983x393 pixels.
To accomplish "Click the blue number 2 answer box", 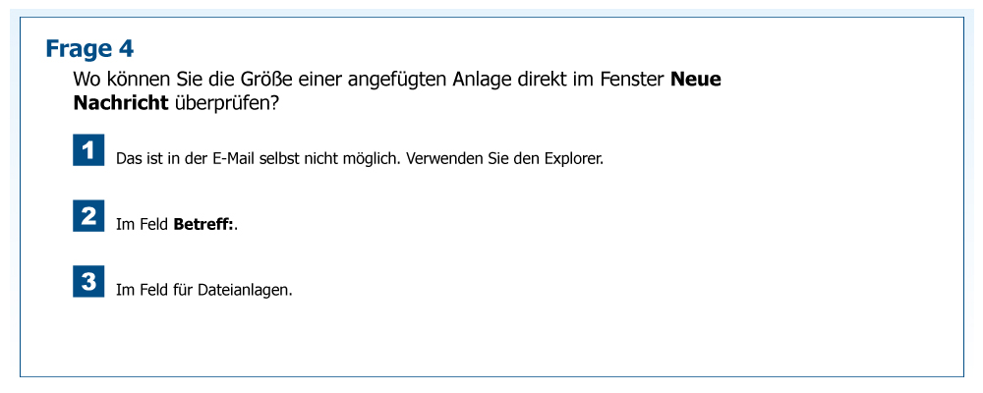I will [88, 216].
